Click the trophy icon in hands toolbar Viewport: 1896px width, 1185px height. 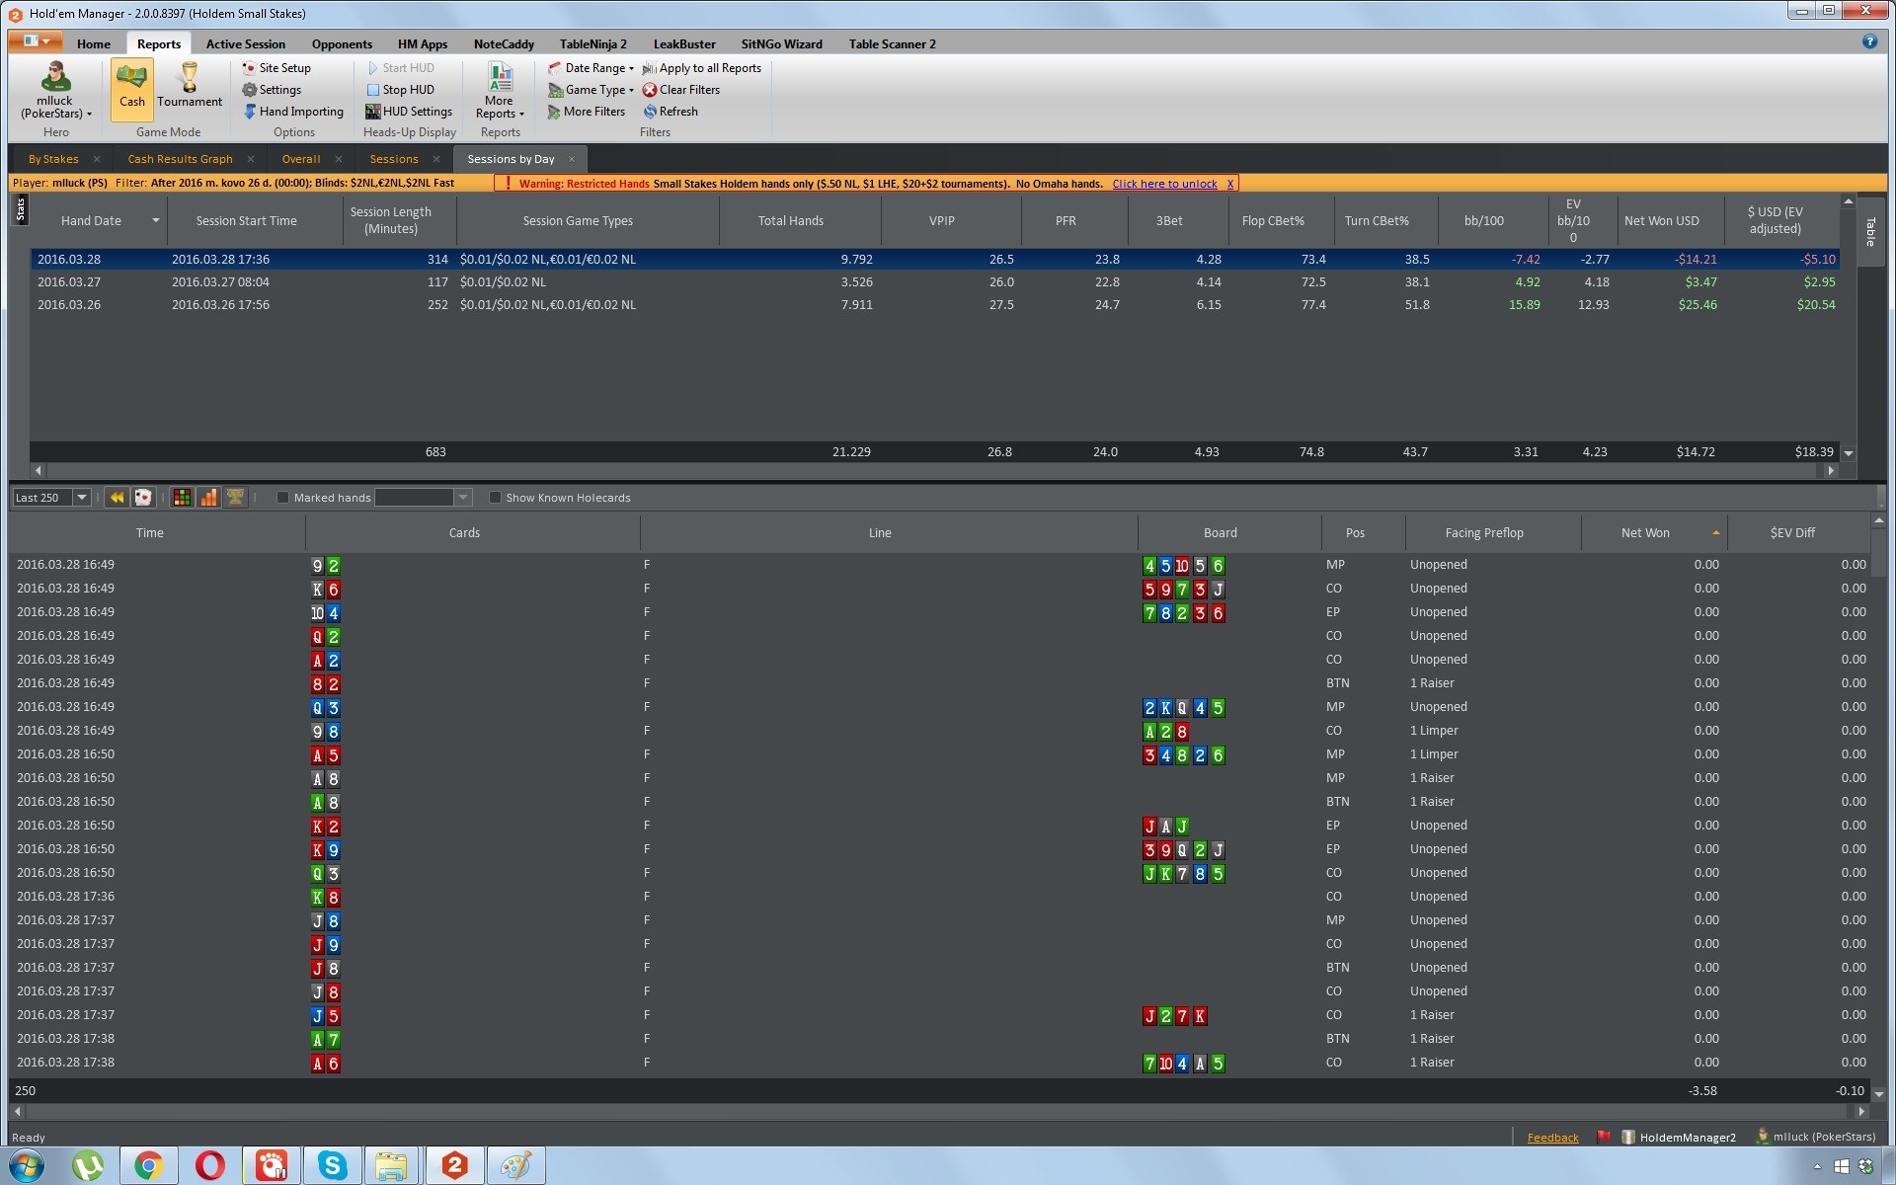[x=235, y=498]
